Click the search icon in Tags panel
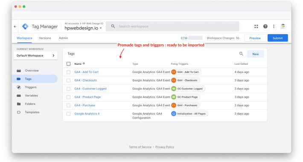 click(x=241, y=54)
